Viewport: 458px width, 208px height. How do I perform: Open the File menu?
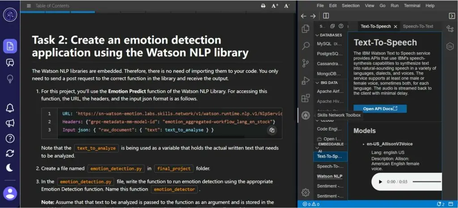pyautogui.click(x=320, y=5)
